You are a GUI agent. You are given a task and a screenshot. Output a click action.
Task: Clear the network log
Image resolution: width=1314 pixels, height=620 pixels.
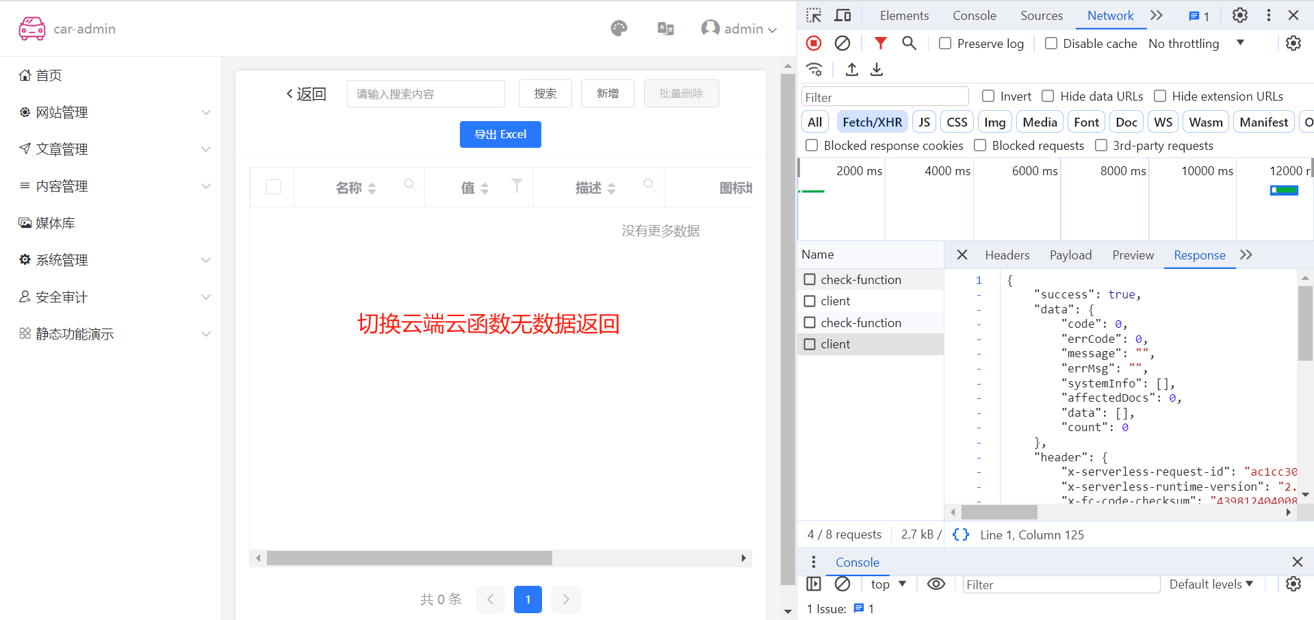click(x=842, y=43)
